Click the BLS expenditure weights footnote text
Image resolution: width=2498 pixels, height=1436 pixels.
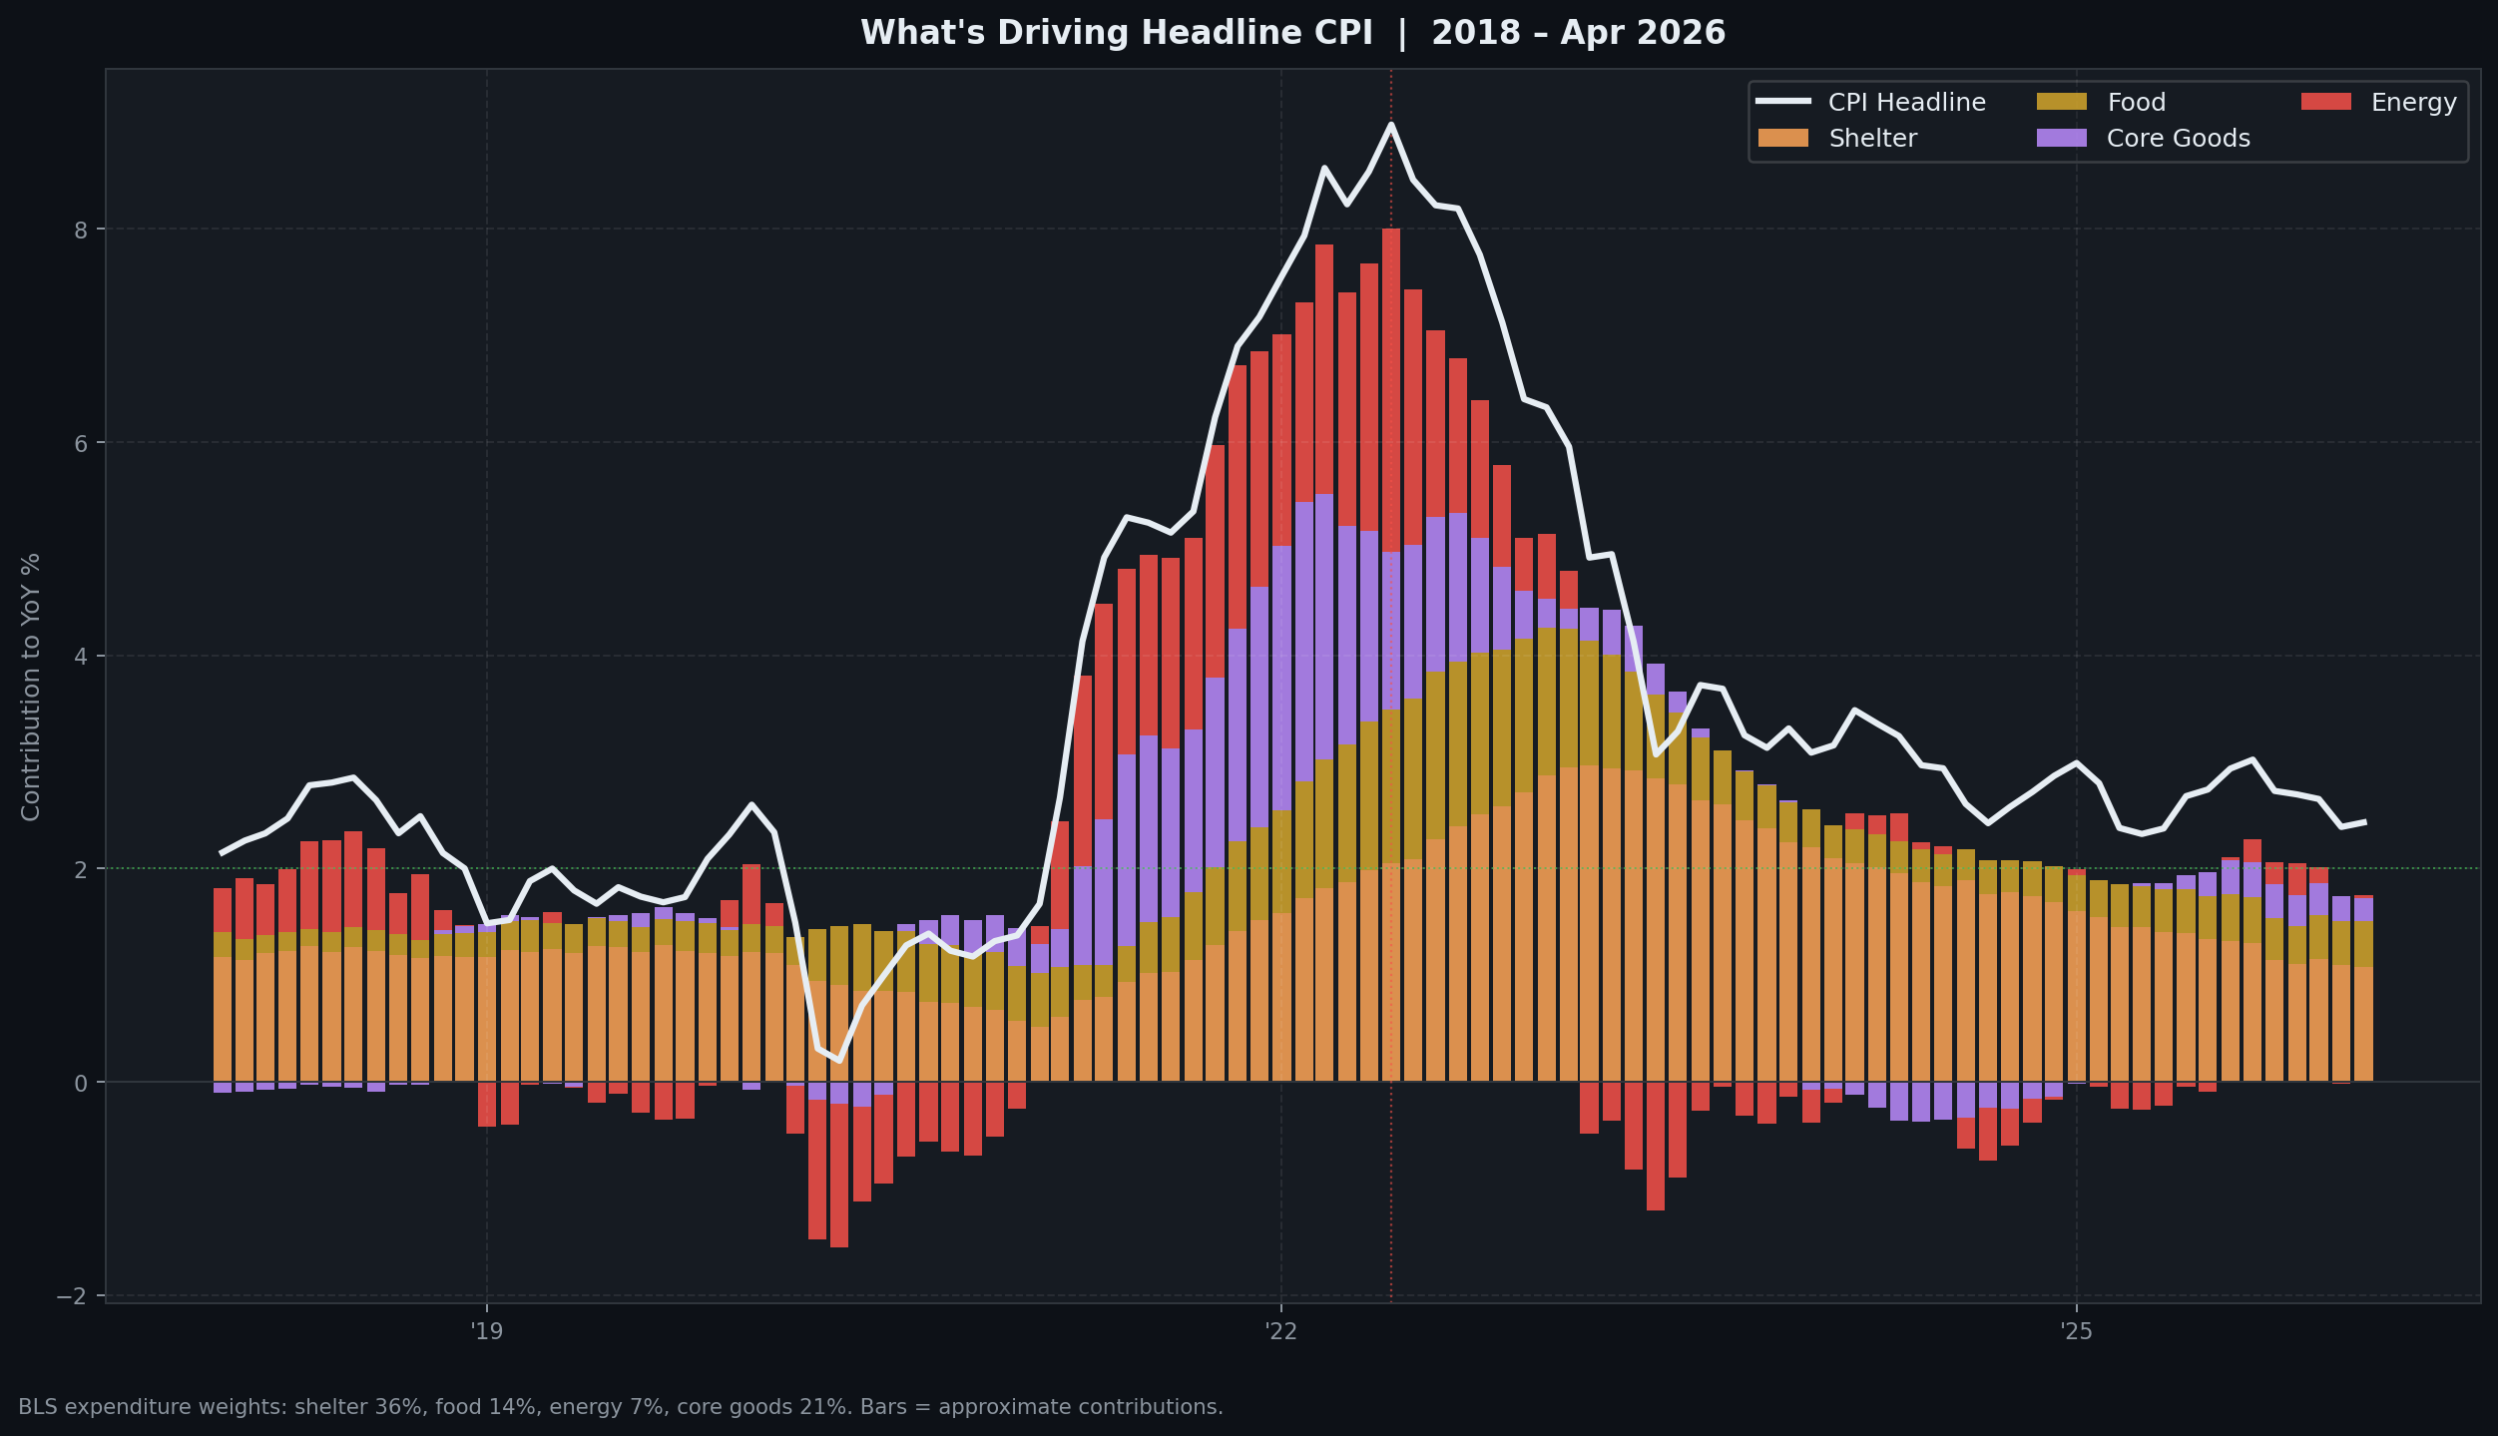click(624, 1407)
